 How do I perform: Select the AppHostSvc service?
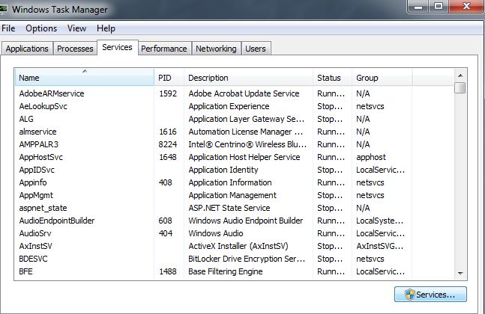(x=235, y=157)
